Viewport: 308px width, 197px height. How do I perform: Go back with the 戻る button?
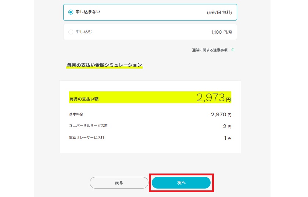point(119,183)
